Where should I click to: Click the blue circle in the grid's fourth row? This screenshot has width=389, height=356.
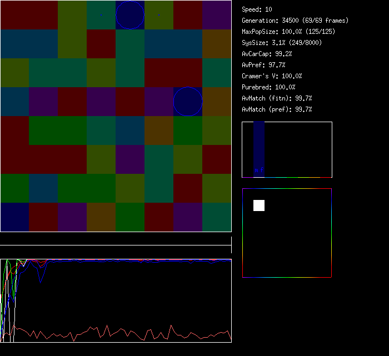coord(188,101)
